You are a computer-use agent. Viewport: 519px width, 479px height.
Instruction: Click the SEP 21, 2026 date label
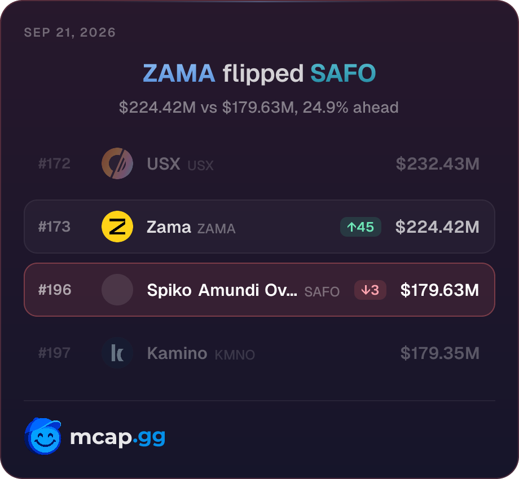[x=70, y=32]
